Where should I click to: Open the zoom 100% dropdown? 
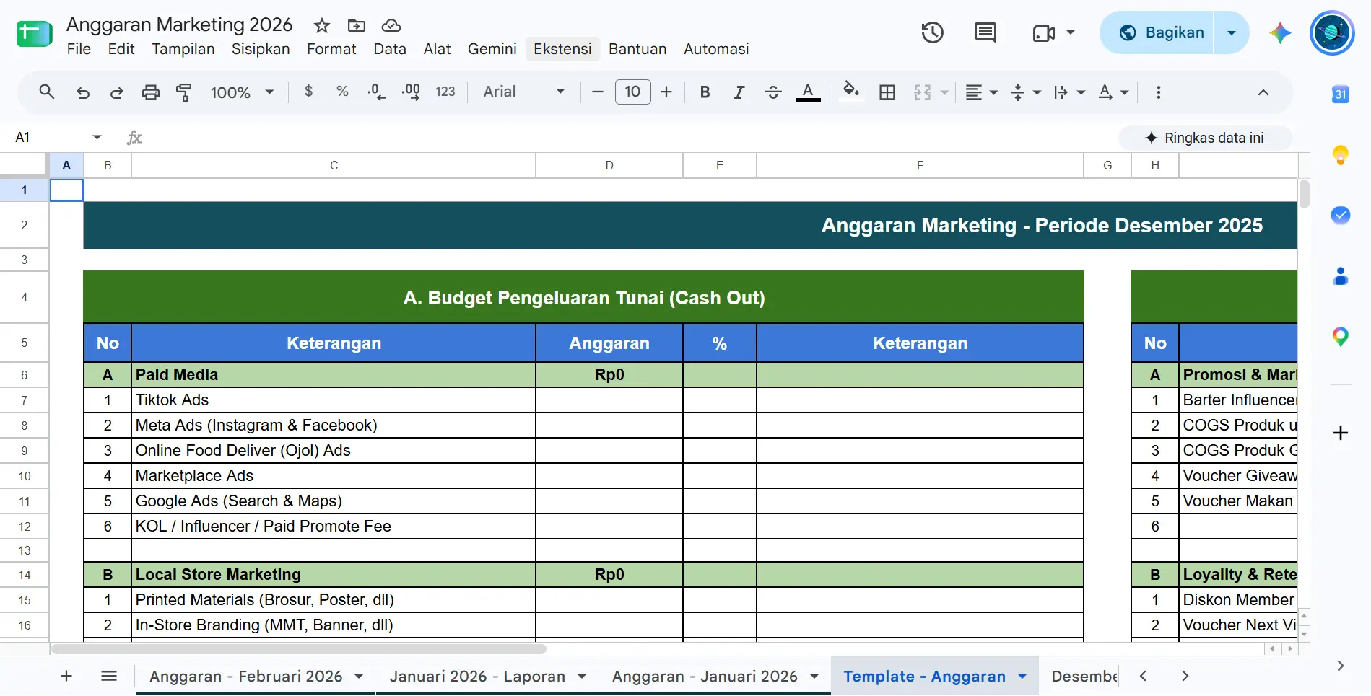point(242,92)
